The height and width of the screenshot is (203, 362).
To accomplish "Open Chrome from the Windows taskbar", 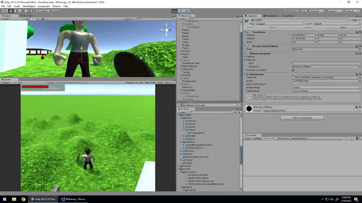I will 23,199.
